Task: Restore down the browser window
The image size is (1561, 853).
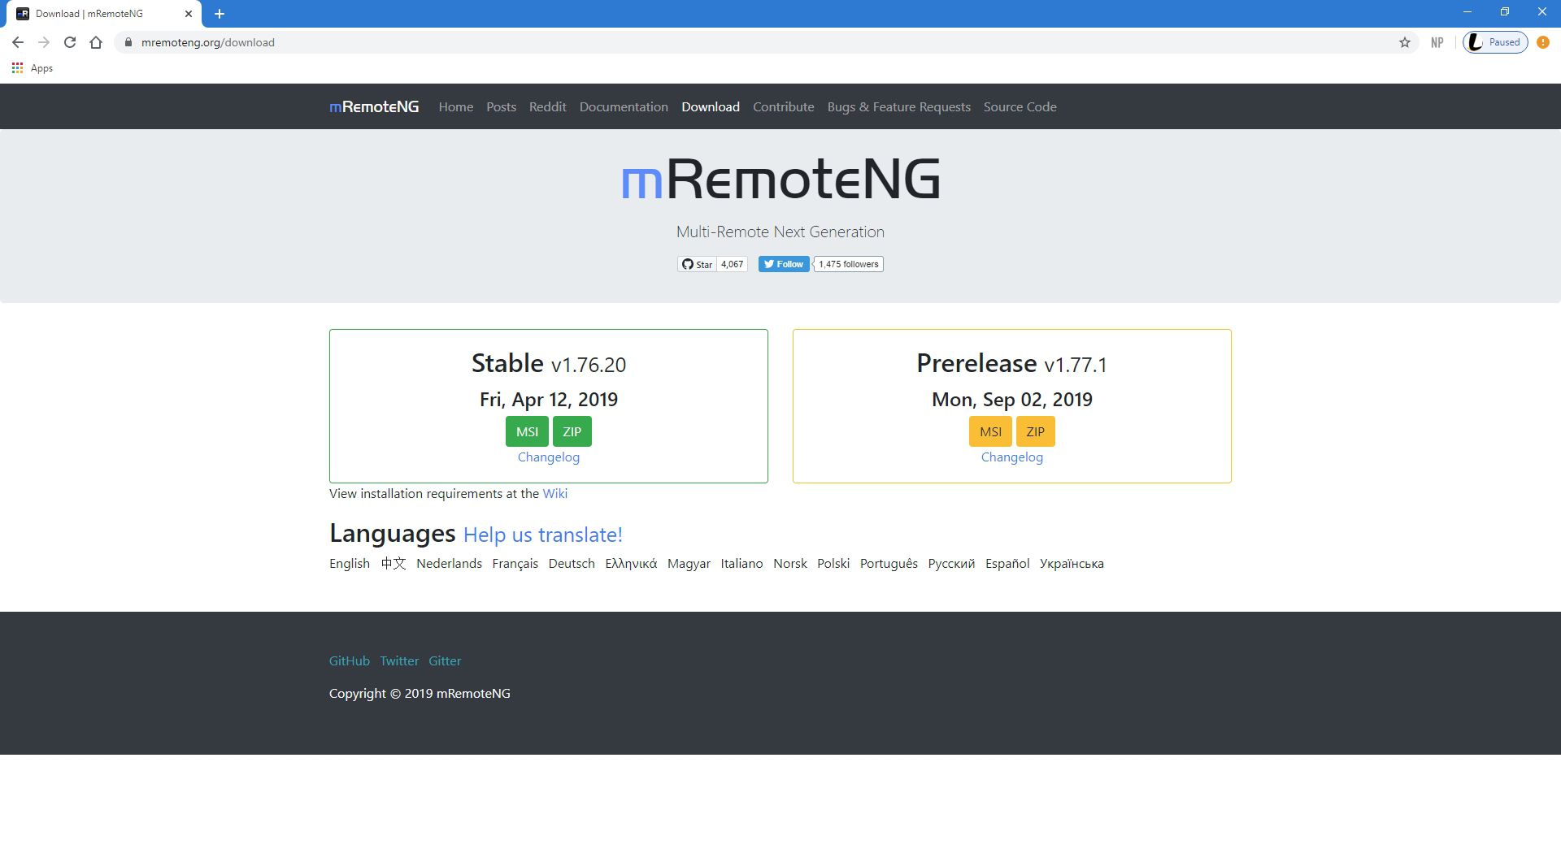Action: 1505,12
